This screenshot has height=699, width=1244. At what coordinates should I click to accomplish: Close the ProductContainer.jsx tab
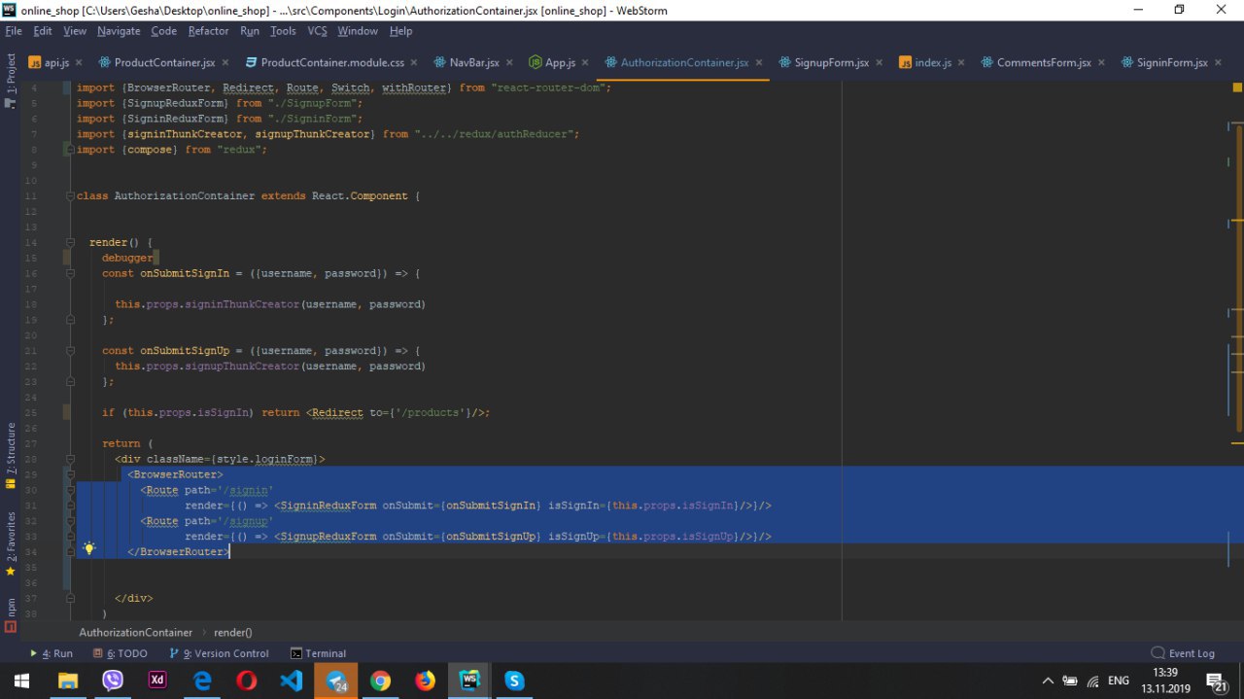coord(225,62)
